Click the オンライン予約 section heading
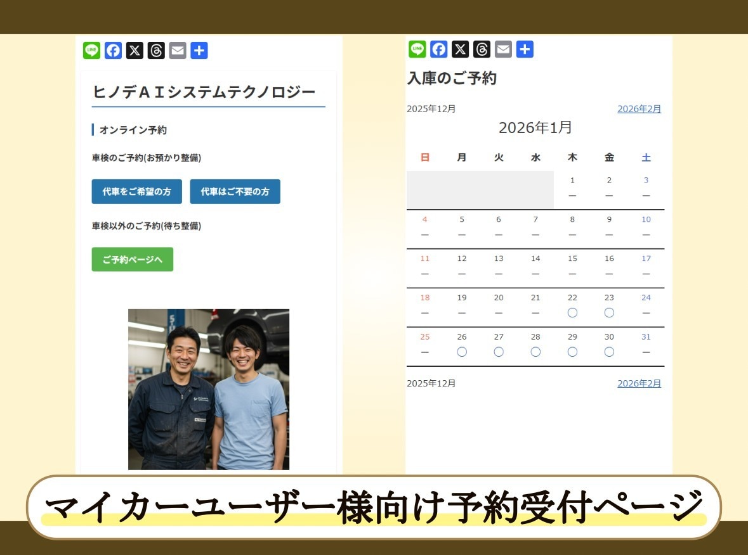The height and width of the screenshot is (555, 748). (133, 130)
